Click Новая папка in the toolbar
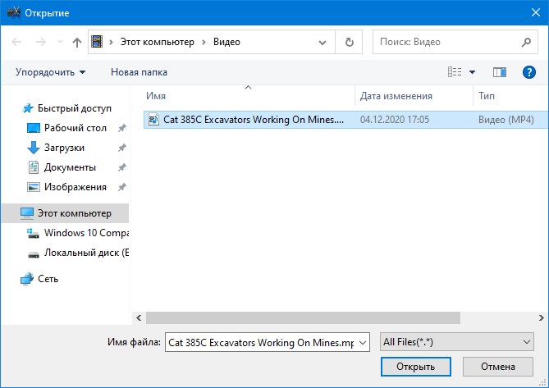This screenshot has height=388, width=549. [139, 72]
